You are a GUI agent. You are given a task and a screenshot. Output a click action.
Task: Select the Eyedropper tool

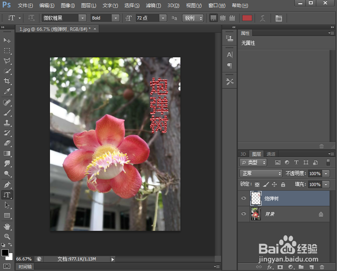7,91
